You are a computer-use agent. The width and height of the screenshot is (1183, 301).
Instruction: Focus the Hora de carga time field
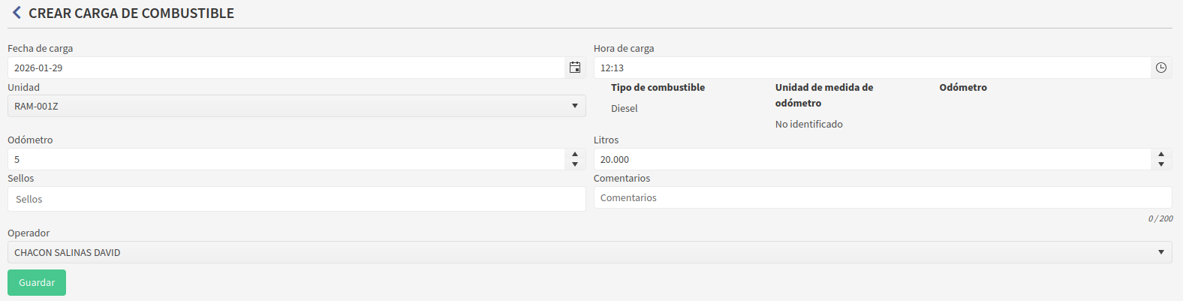[871, 68]
